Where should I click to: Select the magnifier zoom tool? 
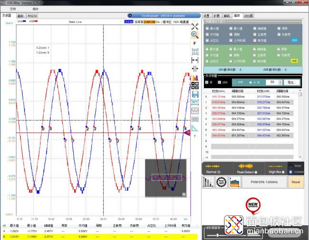pos(195,35)
